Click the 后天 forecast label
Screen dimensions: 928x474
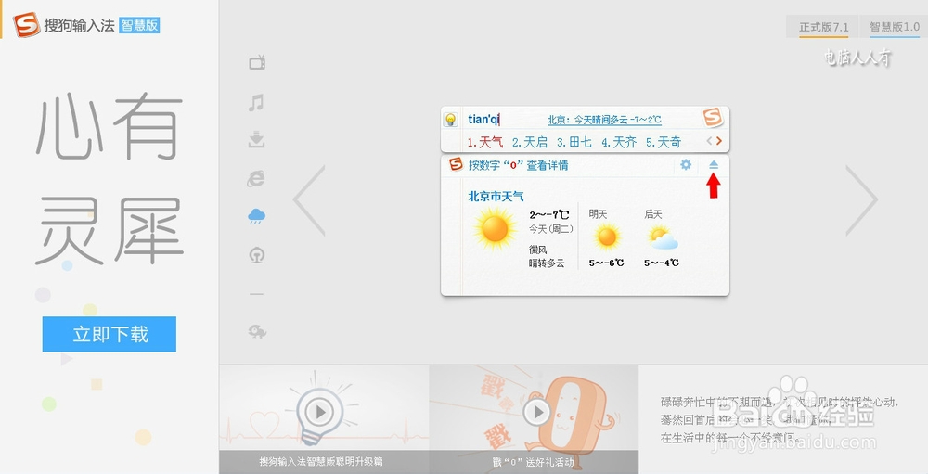(653, 214)
